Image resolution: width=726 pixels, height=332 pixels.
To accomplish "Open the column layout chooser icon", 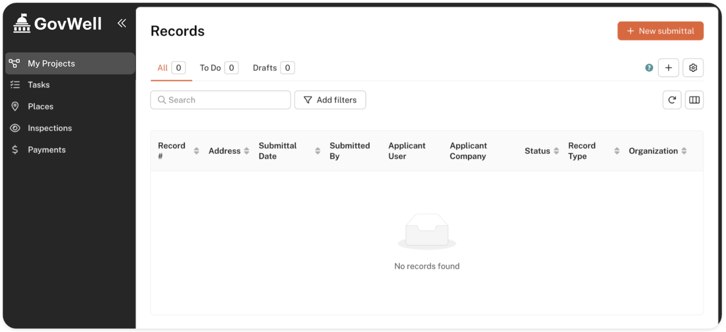I will coord(694,100).
